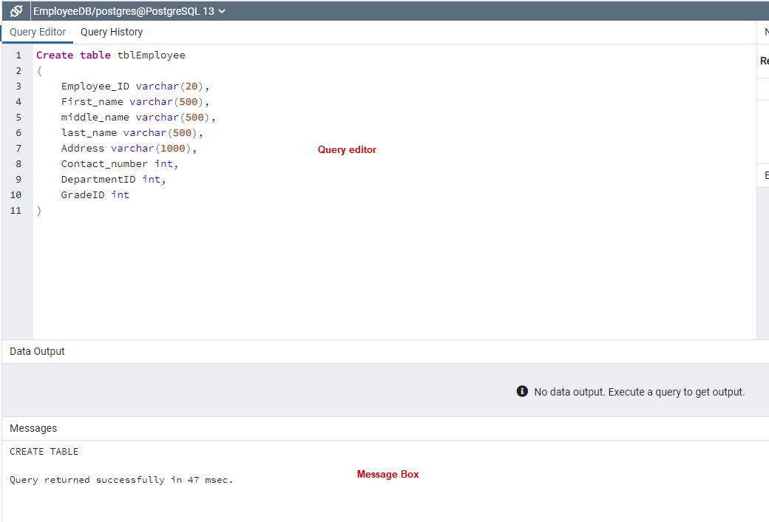
Task: Place cursor on 'middle_name varchar(500),' line
Action: coord(138,118)
